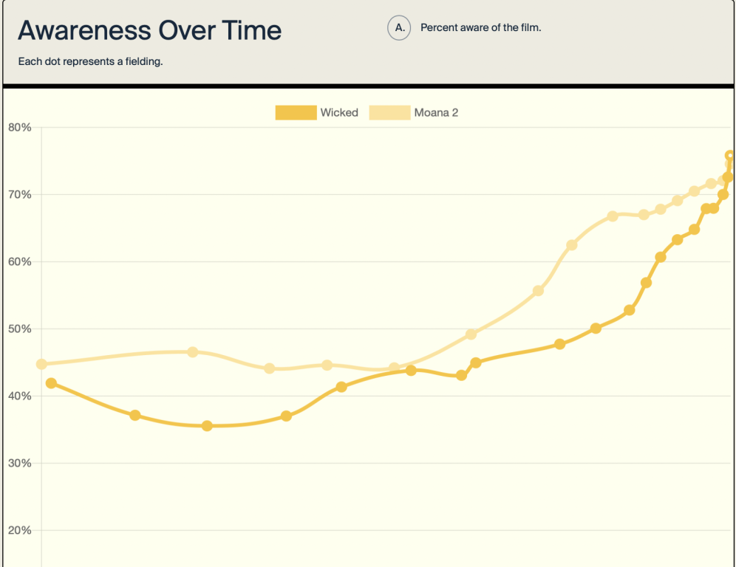Viewport: 736px width, 567px height.
Task: Click the Wicked point sitting on 50% gridline
Action: pyautogui.click(x=596, y=329)
